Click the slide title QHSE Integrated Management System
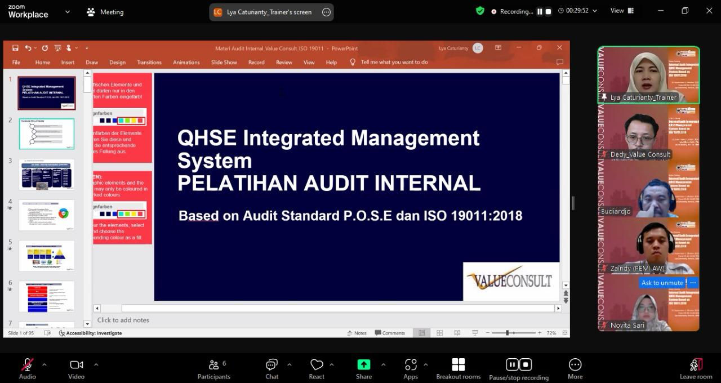This screenshot has height=383, width=721. (328, 161)
